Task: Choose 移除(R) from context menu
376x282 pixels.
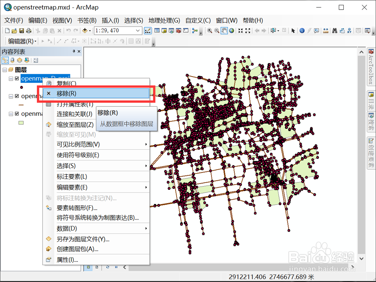Action: click(x=96, y=93)
